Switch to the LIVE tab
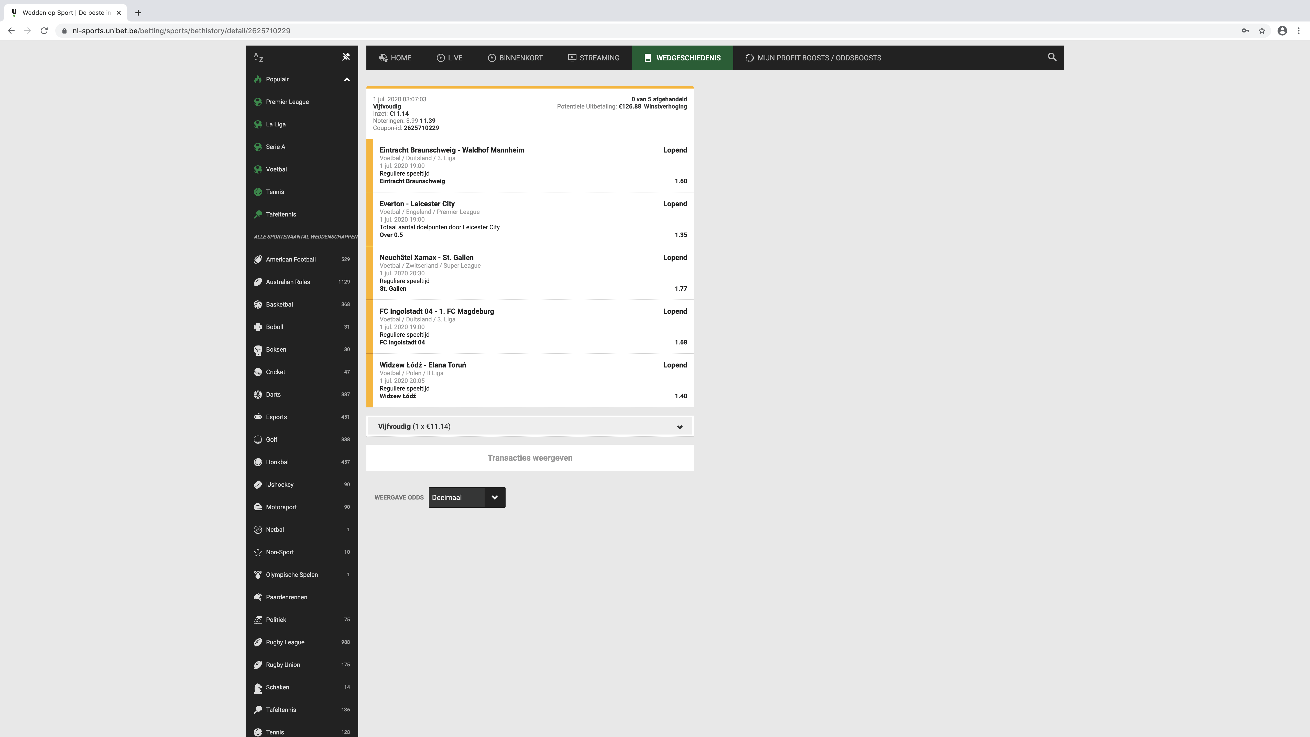Screen dimensions: 1310x737 (449, 58)
